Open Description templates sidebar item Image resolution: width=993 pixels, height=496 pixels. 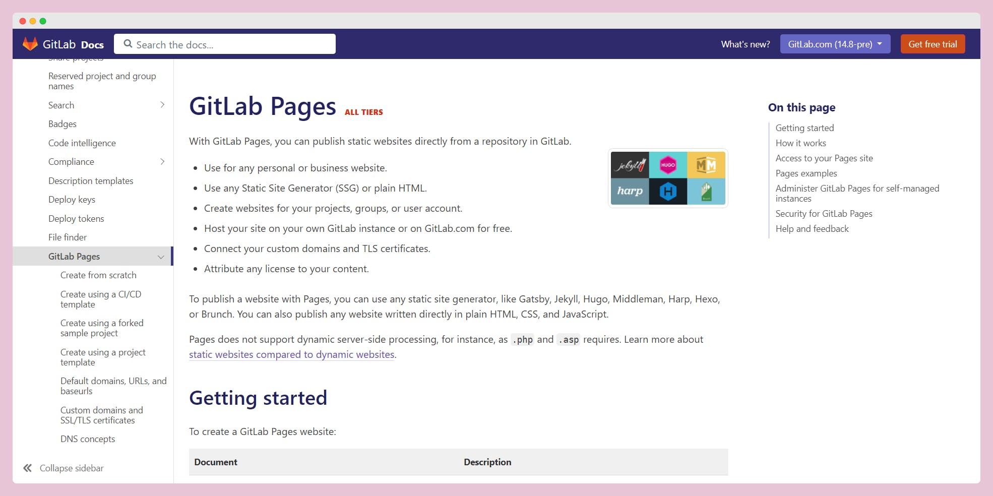(91, 180)
